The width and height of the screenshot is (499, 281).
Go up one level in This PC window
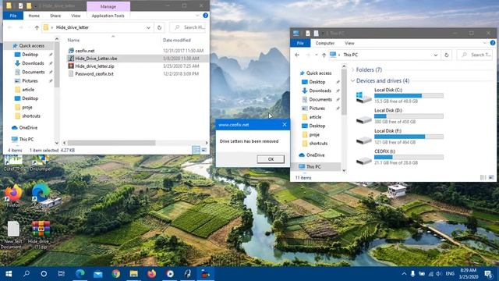tap(324, 55)
